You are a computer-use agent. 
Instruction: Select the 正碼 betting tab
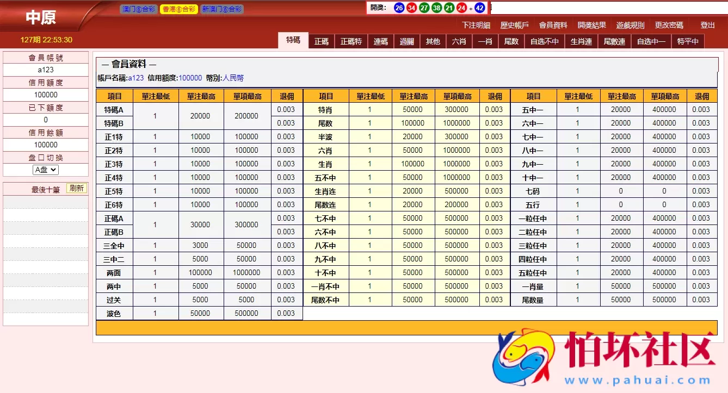click(322, 40)
